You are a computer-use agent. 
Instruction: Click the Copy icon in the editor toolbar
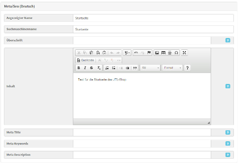(85, 53)
